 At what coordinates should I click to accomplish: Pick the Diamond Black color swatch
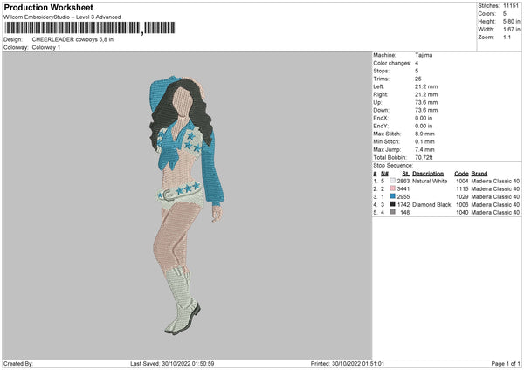393,204
